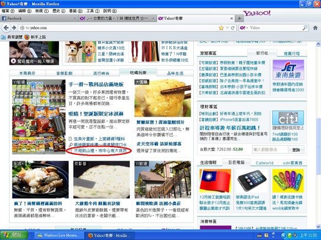Viewport: 321px width, 240px height.
Task: Switch to the 豆芽電腦 tab
Action: click(236, 163)
